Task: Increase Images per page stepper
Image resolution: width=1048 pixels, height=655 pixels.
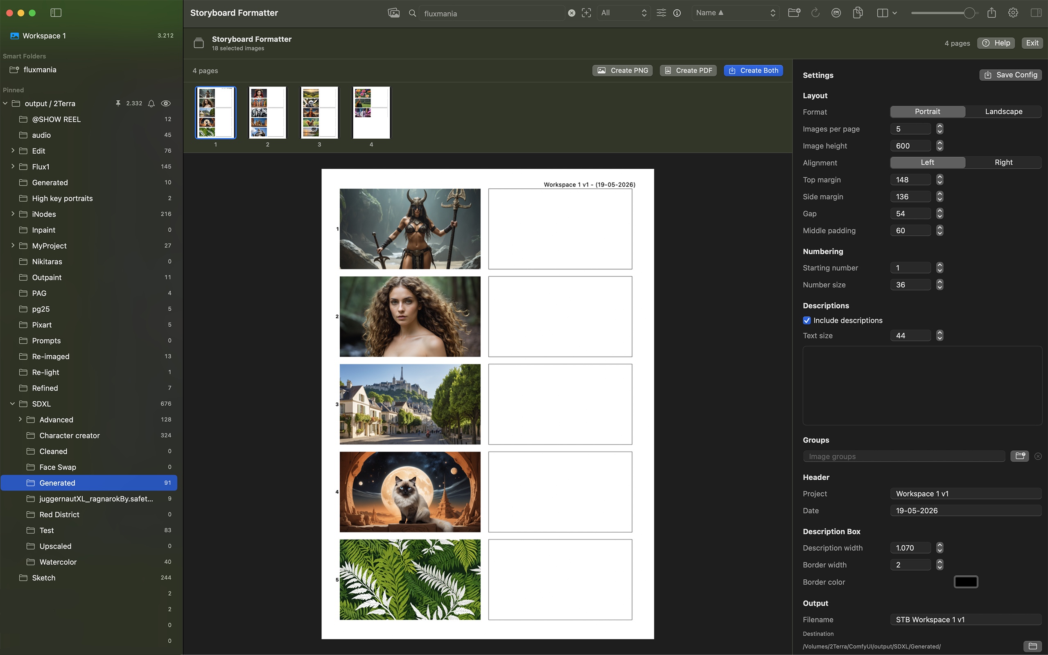Action: pos(939,126)
